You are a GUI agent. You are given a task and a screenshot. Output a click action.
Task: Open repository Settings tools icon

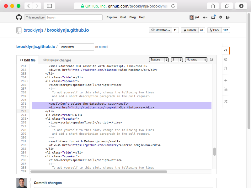pos(226,101)
